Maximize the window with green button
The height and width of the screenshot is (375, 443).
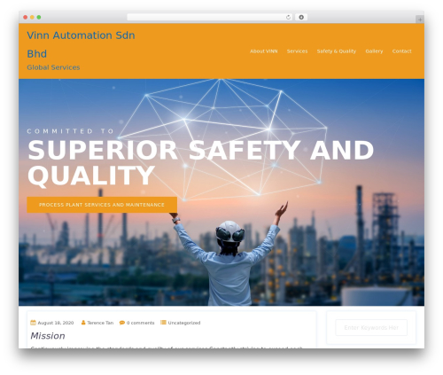point(39,17)
